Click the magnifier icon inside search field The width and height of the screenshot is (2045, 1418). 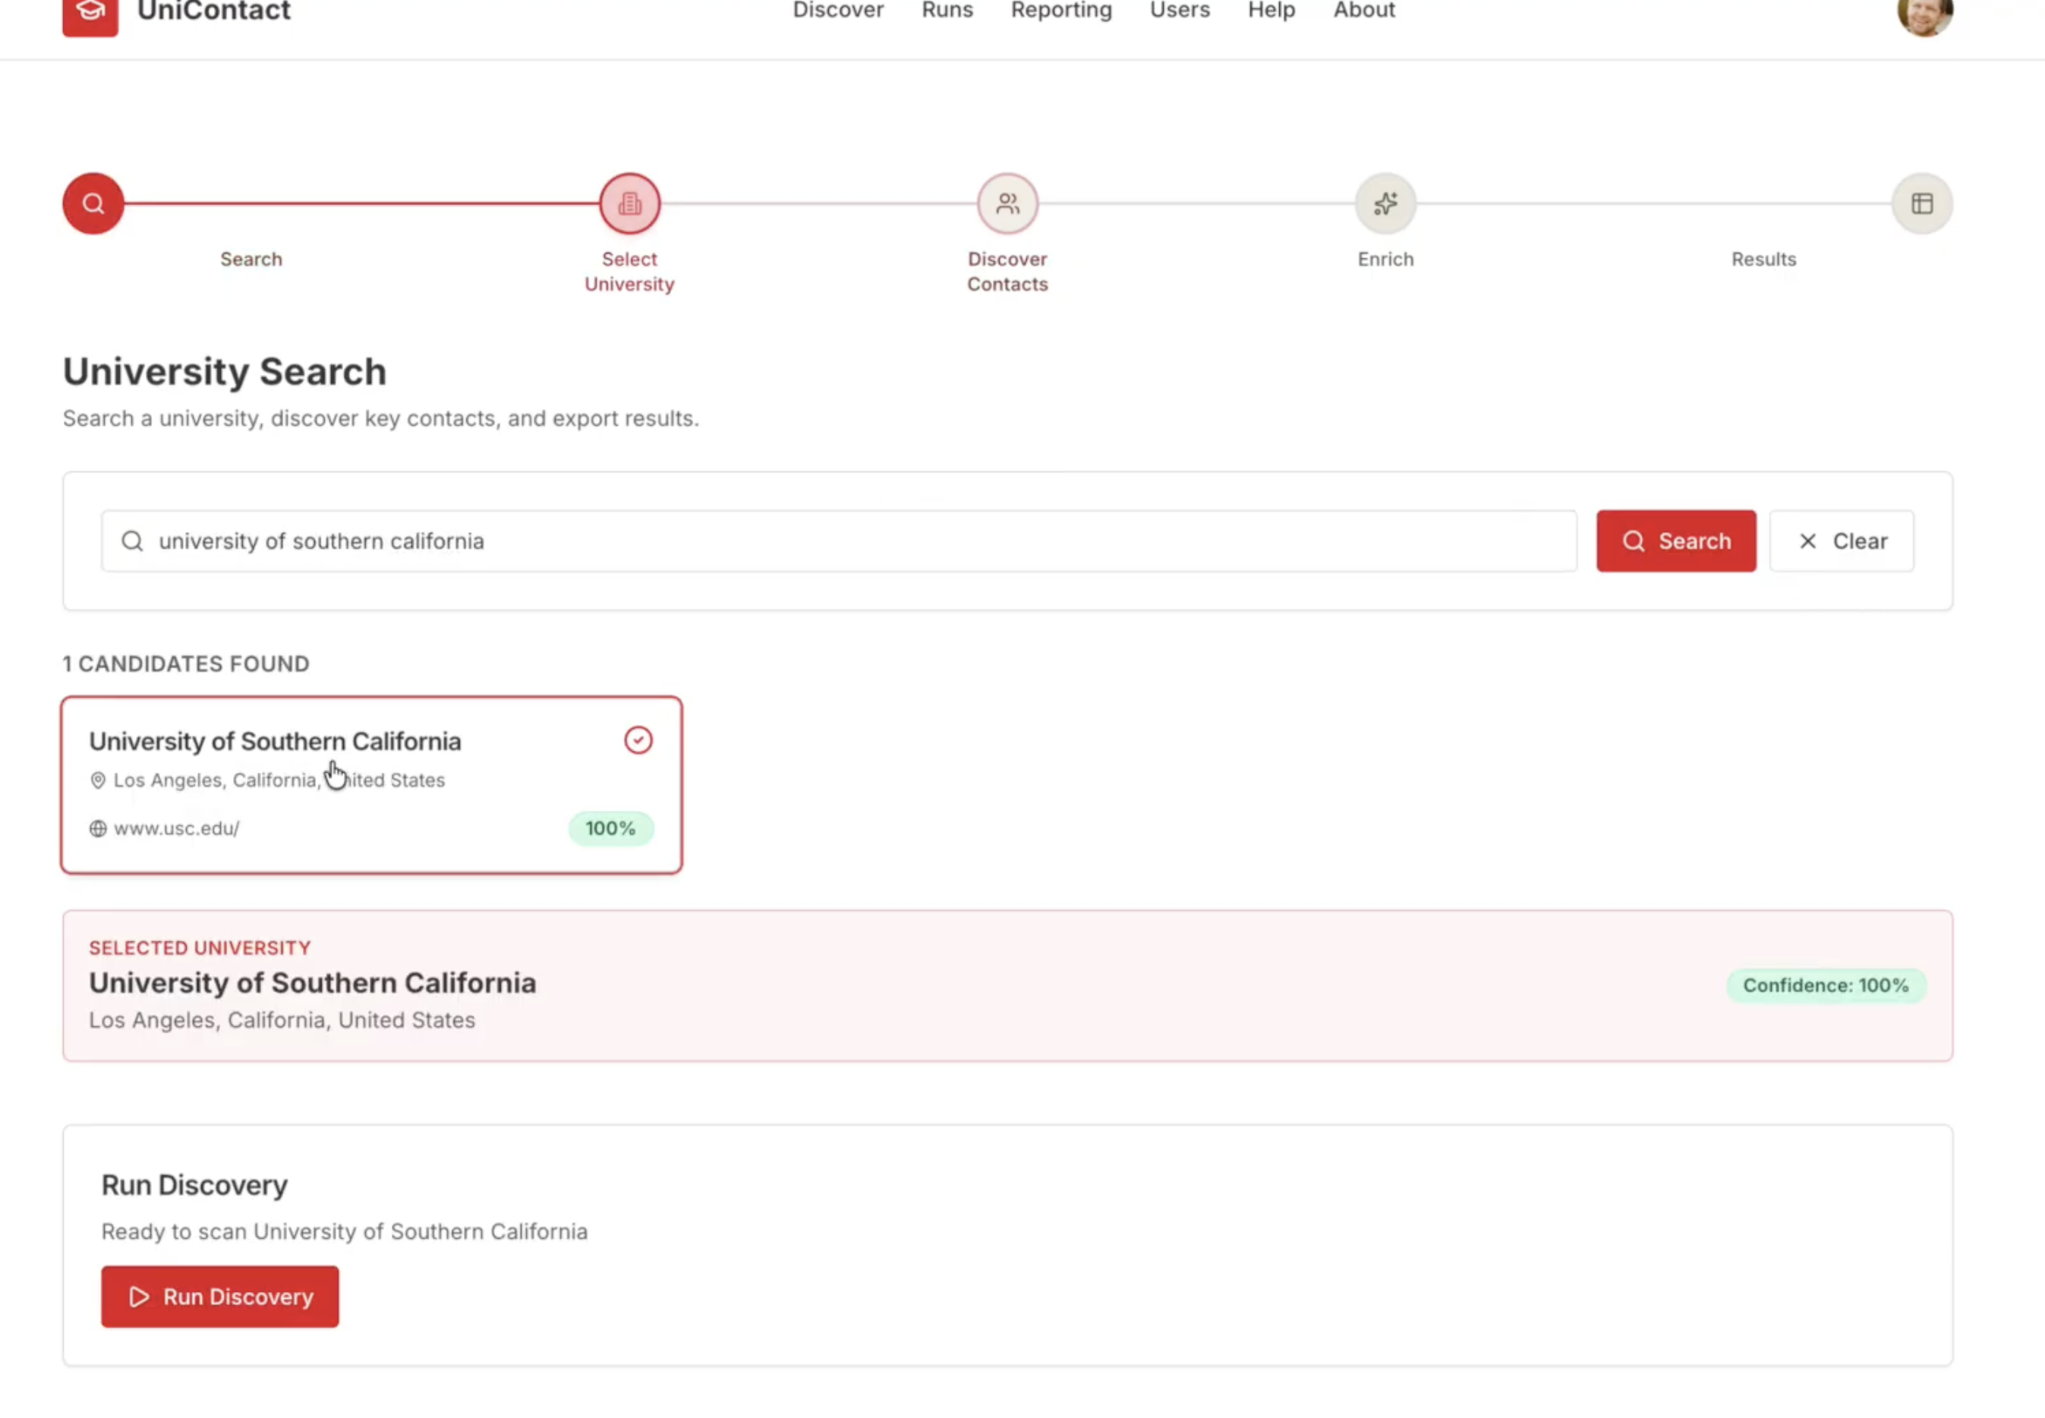132,541
